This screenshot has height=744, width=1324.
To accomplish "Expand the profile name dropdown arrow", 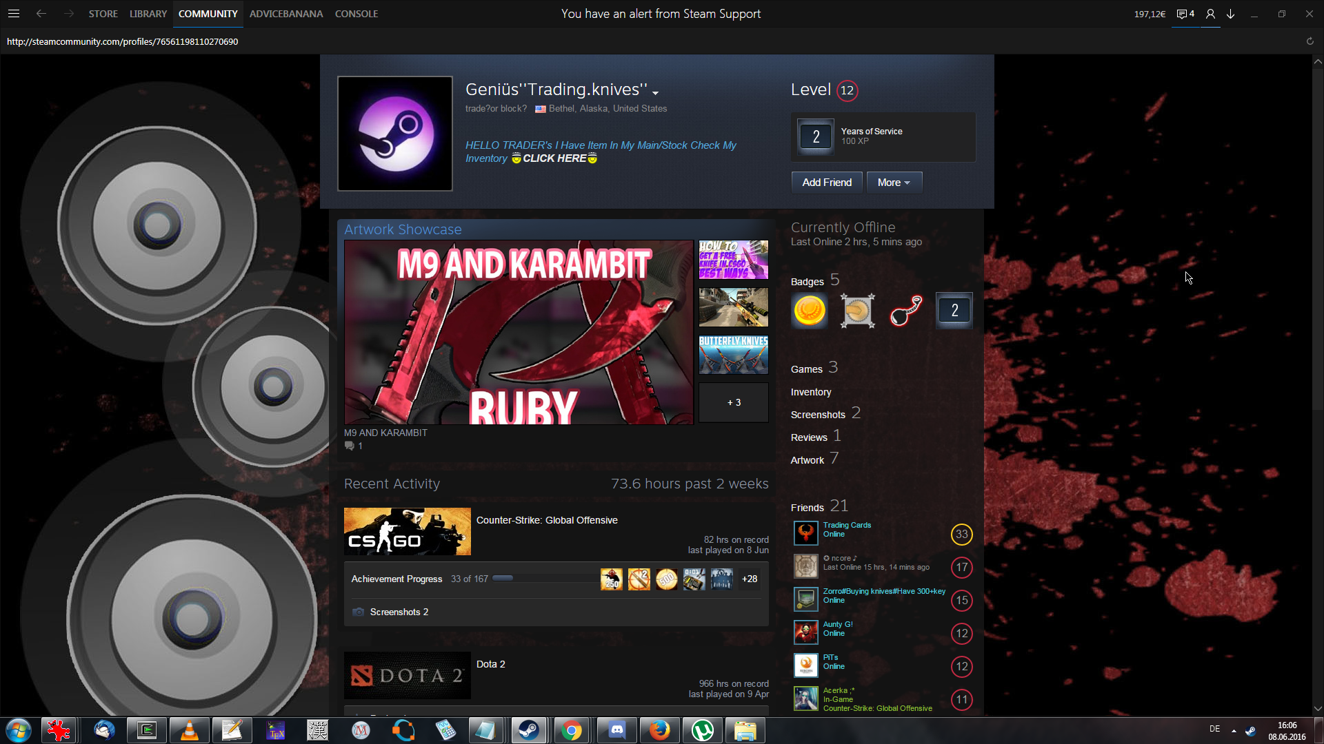I will pos(656,93).
